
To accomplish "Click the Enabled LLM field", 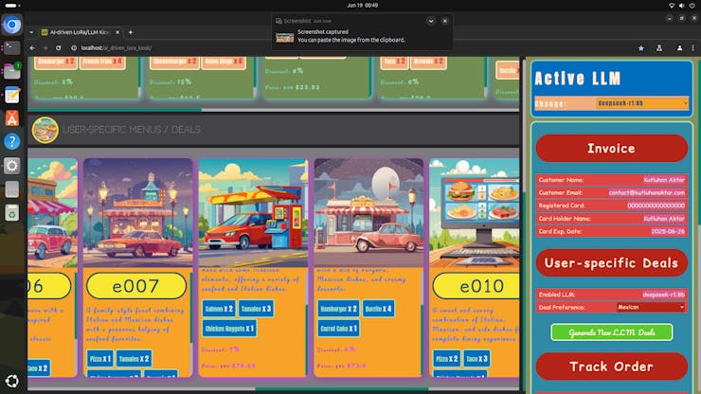I will click(612, 295).
